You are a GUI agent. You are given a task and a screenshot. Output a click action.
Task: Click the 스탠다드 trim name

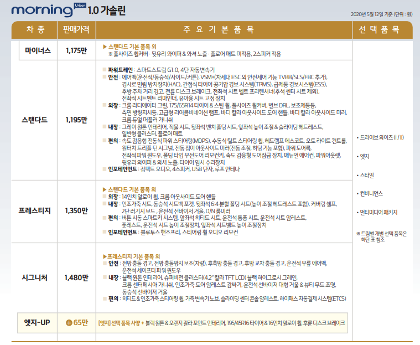point(34,120)
